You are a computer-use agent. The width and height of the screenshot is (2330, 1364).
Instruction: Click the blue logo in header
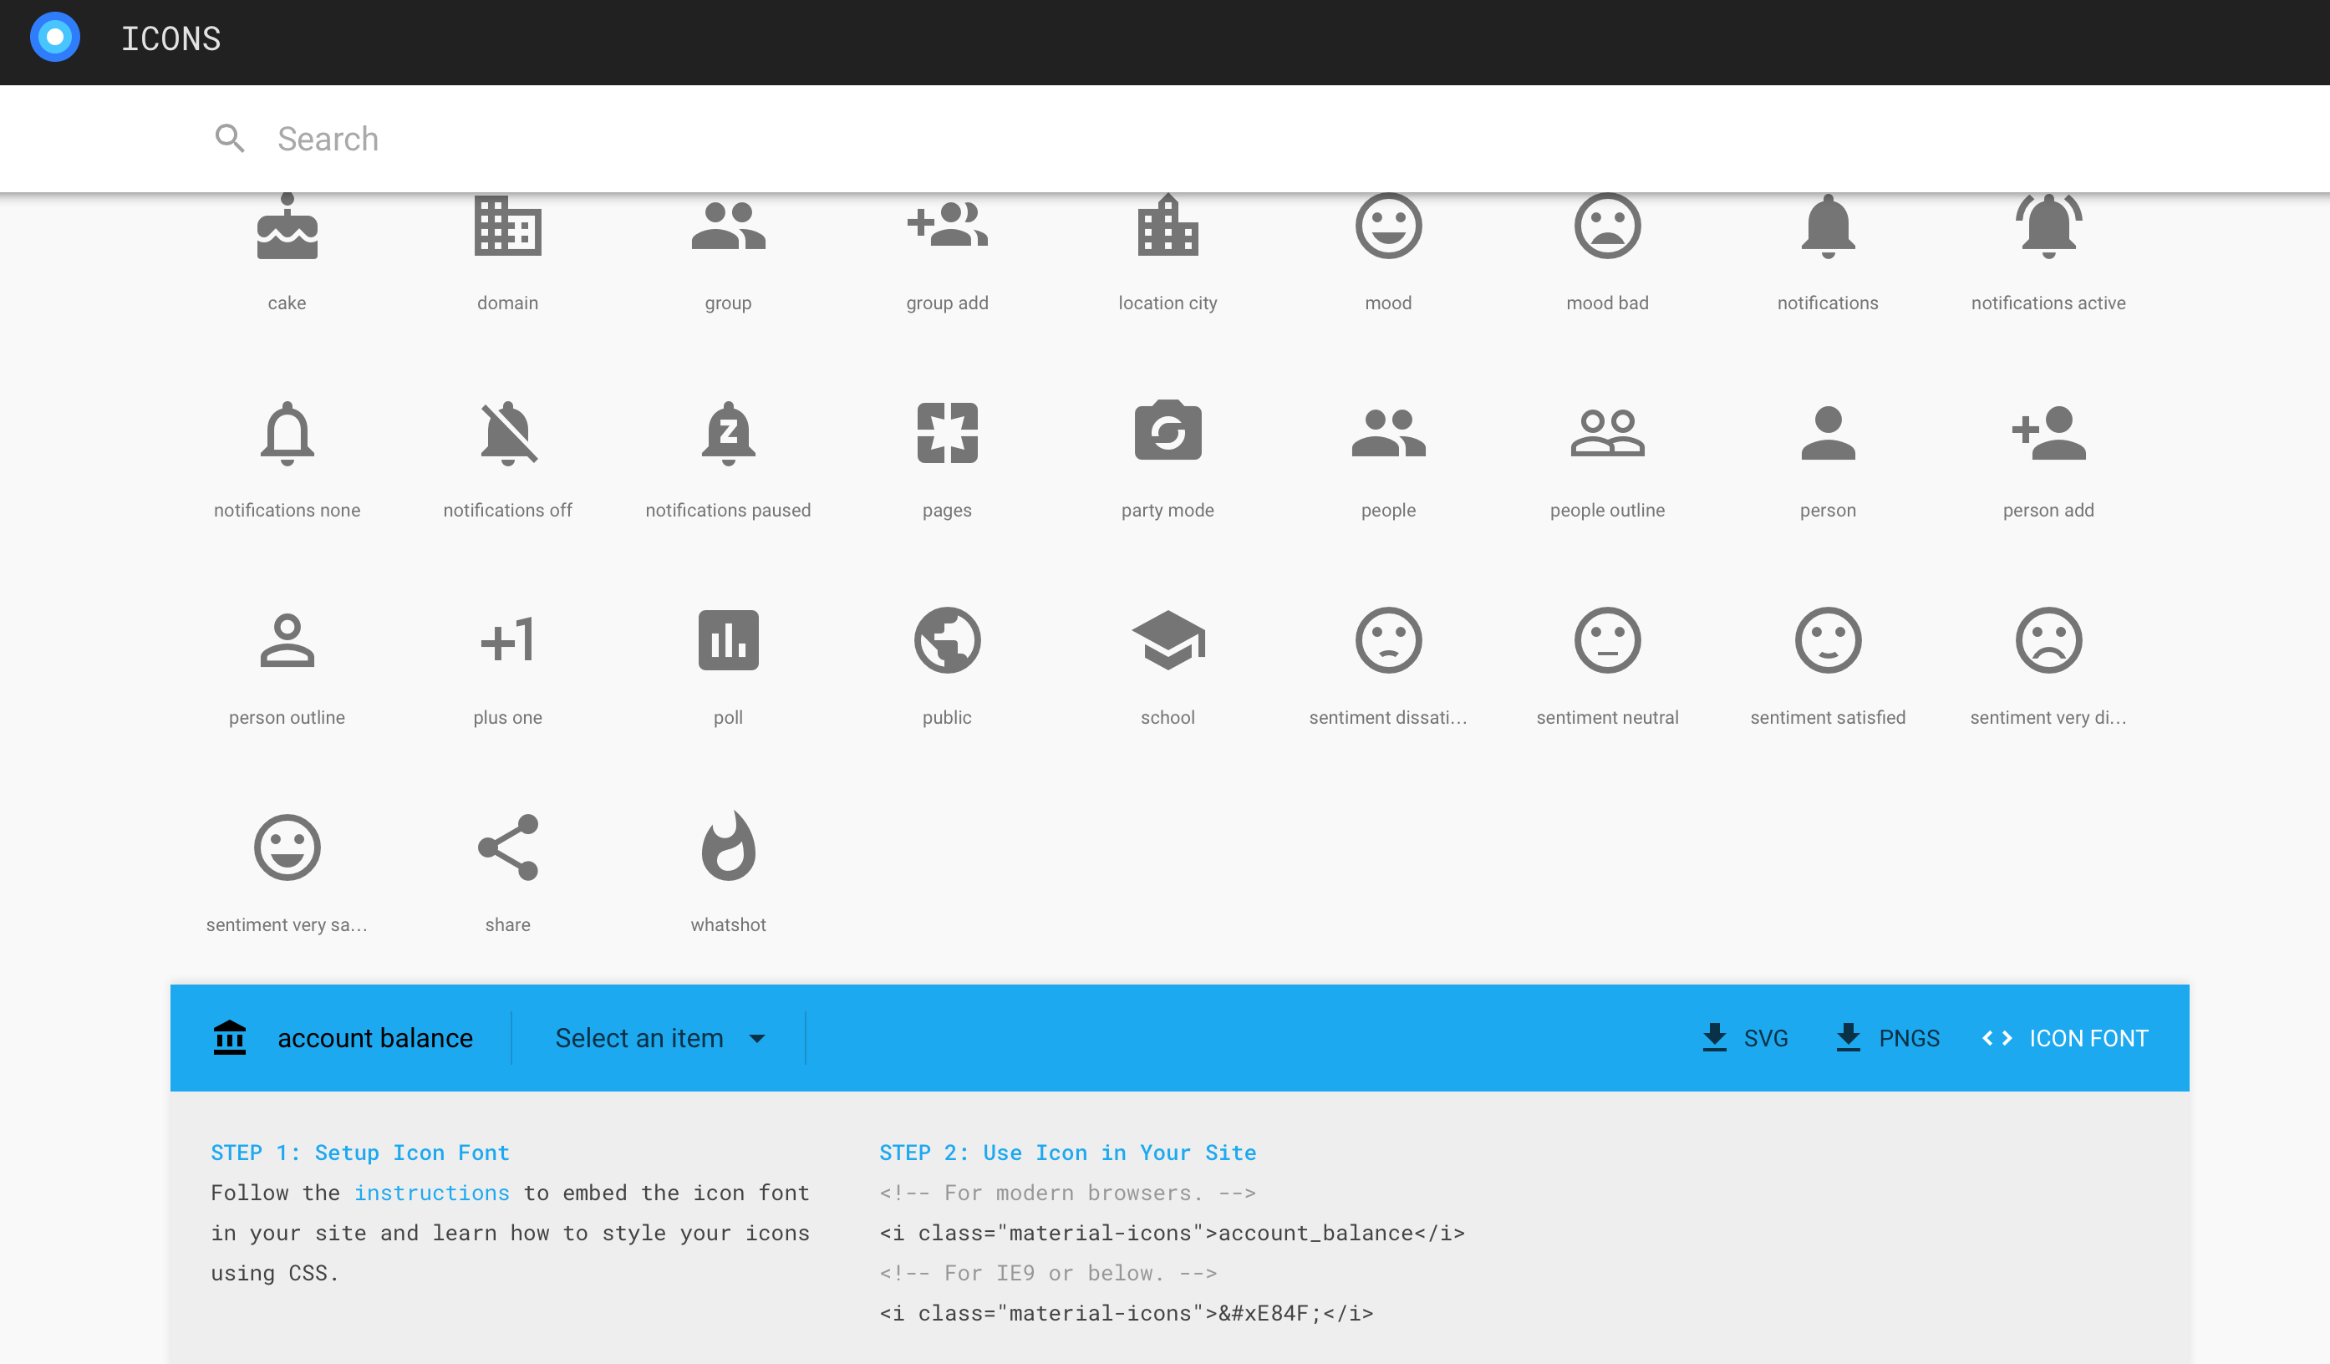click(55, 37)
